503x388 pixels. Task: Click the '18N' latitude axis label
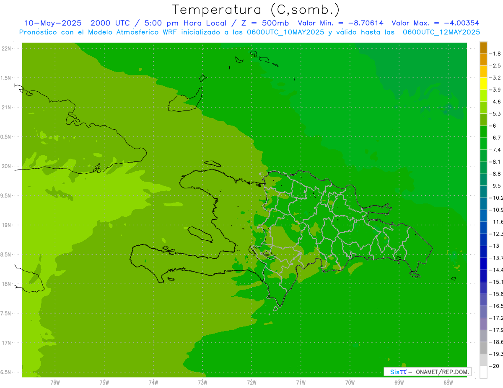pos(7,284)
